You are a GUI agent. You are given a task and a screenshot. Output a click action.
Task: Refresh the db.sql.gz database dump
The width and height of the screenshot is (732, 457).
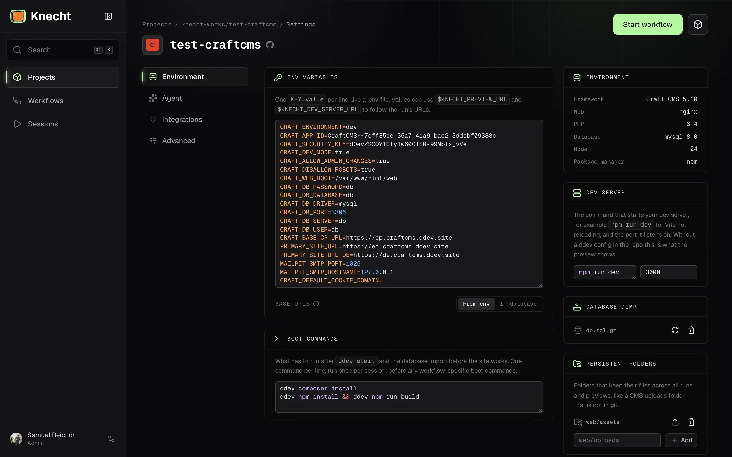pyautogui.click(x=675, y=330)
